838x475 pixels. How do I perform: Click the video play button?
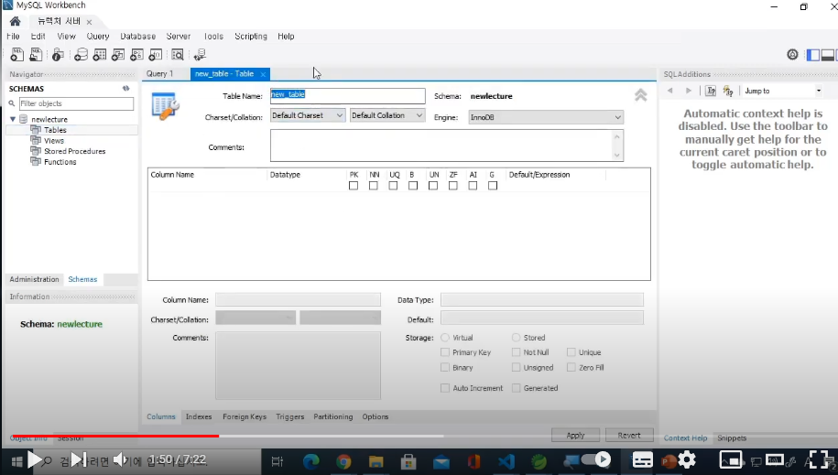[x=34, y=459]
